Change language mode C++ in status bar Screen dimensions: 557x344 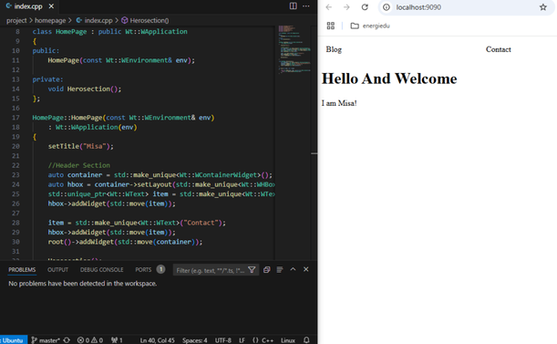263,340
